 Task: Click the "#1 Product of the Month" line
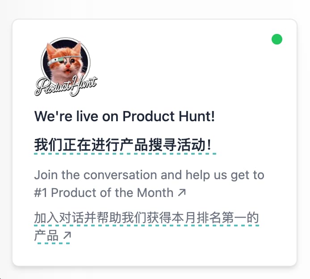point(104,193)
